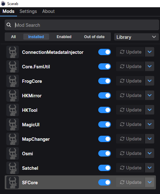Expand the HKTool row chevron
This screenshot has width=160, height=194.
[150, 110]
